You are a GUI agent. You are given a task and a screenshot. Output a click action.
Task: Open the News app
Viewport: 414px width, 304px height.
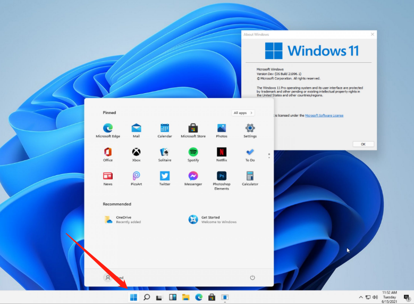[108, 178]
